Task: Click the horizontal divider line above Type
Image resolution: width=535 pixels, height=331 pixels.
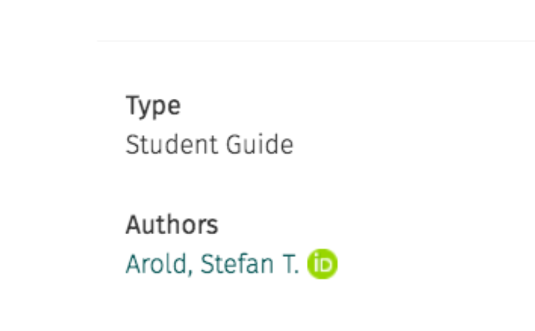Action: [x=316, y=41]
